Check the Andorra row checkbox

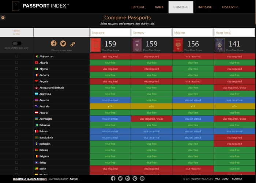click(x=16, y=75)
